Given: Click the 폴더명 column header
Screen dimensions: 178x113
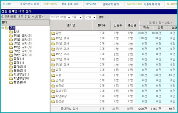Looking at the screenshot, I should pos(71,25).
